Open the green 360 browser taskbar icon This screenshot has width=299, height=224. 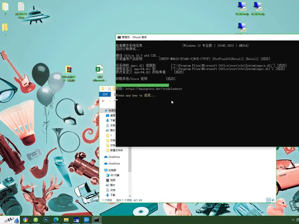click(36, 220)
